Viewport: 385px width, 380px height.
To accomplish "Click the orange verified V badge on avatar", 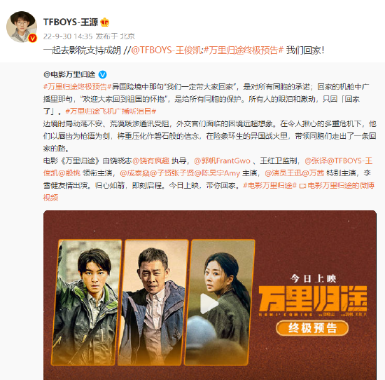I will pos(32,38).
